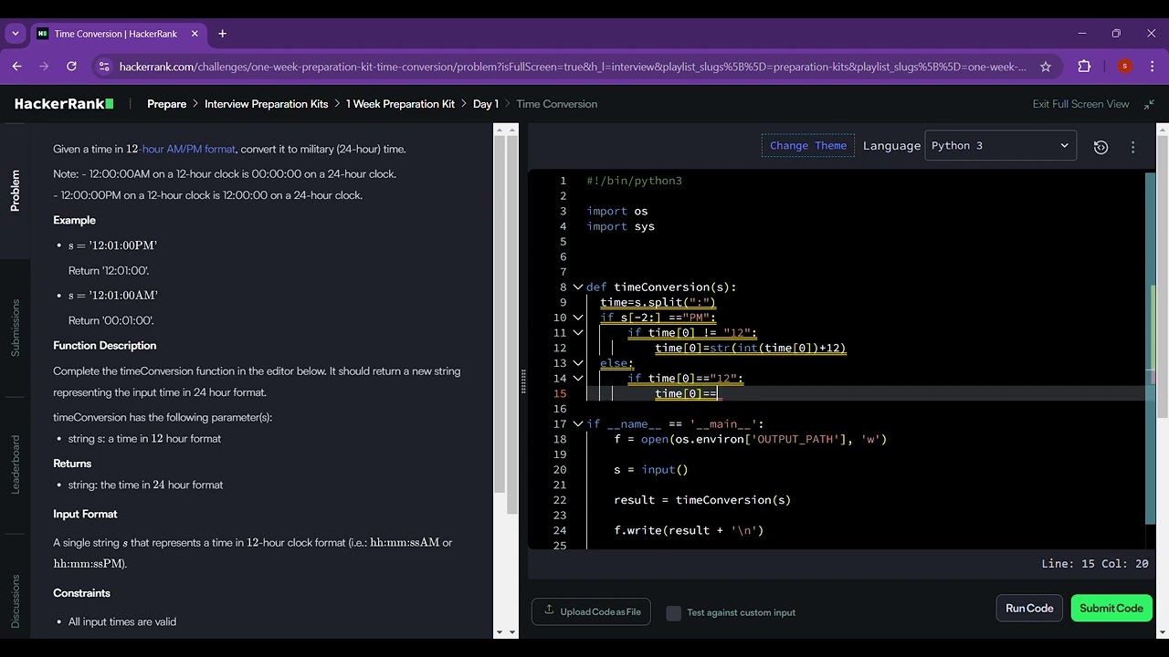Collapse the __main__ block on line 17

pos(577,424)
